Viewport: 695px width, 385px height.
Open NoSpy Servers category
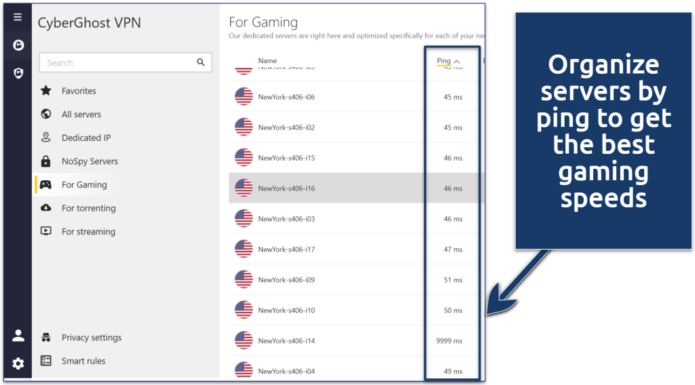[90, 161]
